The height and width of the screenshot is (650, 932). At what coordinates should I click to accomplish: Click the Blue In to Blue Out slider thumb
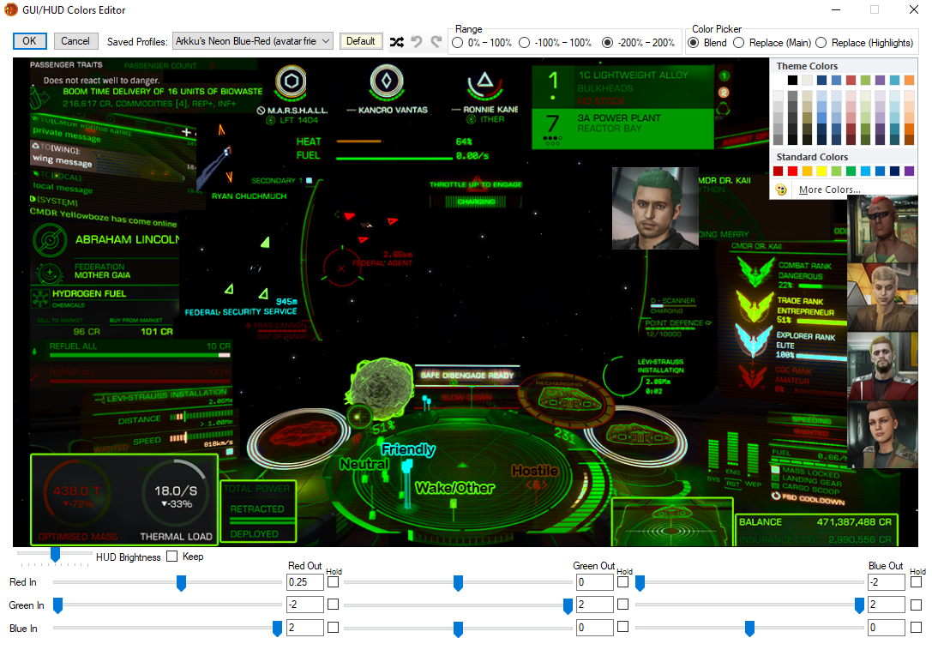coord(749,628)
